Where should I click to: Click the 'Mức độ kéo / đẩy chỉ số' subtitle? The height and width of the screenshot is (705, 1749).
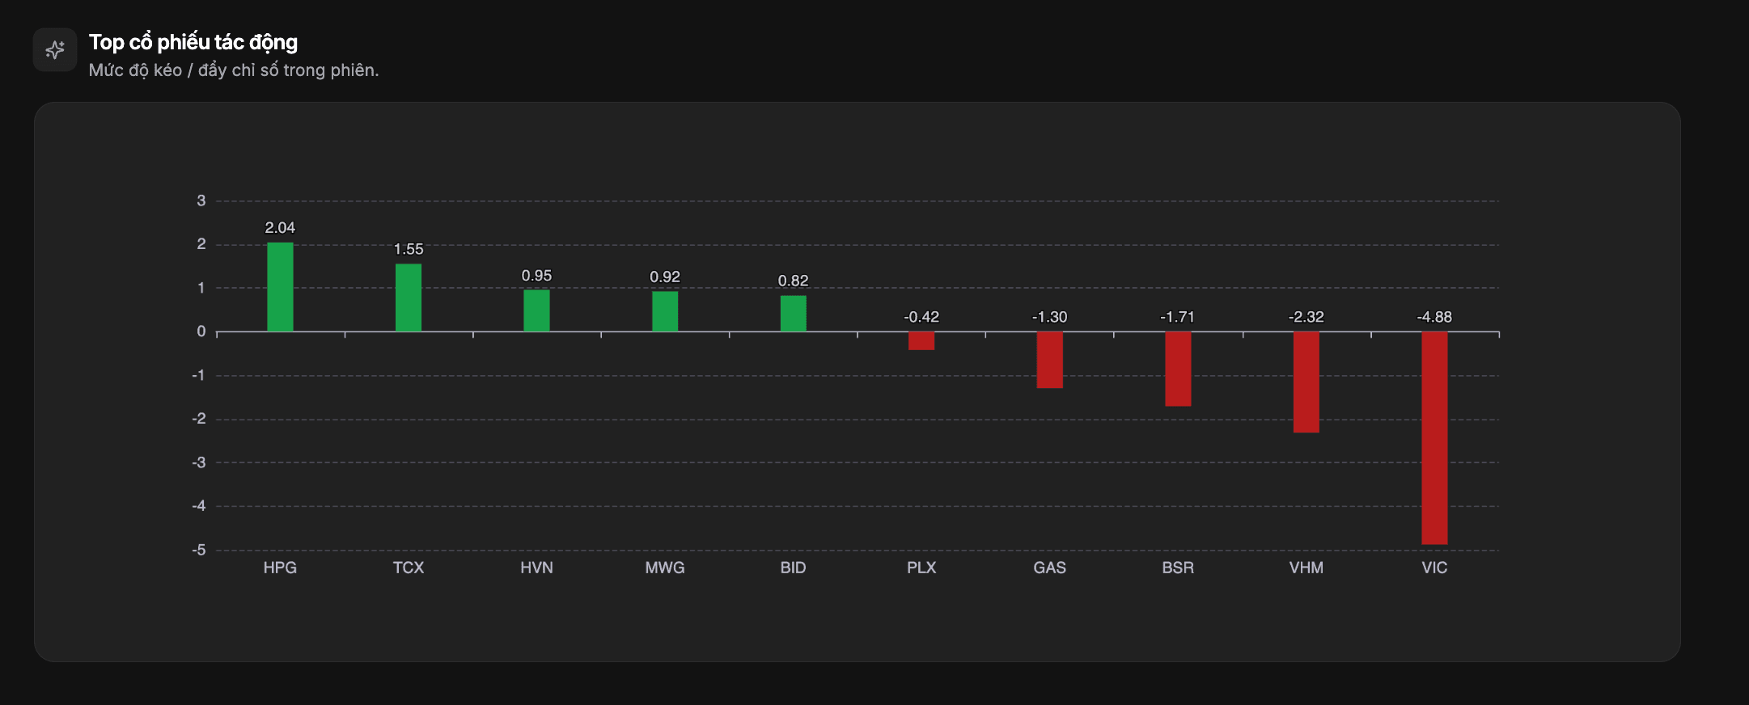(x=234, y=70)
